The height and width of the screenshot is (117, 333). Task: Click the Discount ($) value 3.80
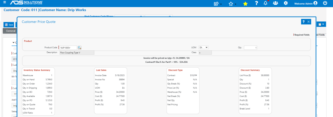point(267,88)
